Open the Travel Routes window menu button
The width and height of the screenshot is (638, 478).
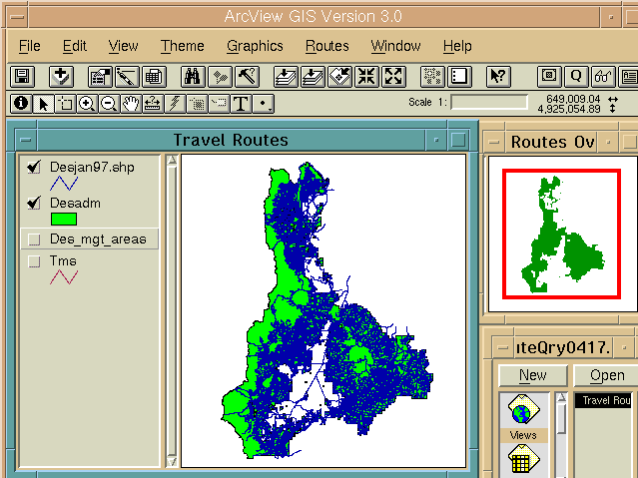(x=25, y=140)
